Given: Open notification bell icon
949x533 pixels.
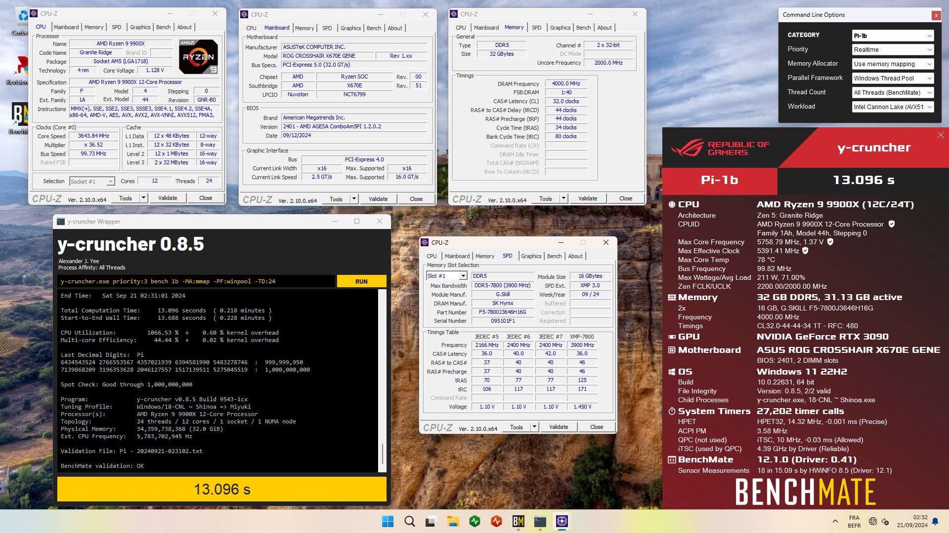Looking at the screenshot, I should (935, 521).
